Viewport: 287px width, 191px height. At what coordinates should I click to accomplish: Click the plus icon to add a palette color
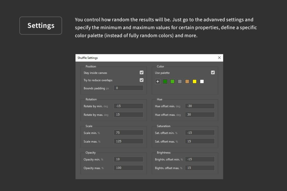[158, 81]
